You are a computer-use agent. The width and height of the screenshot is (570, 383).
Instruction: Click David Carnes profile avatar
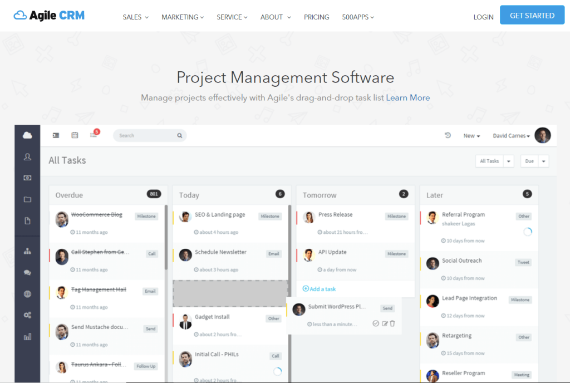(543, 135)
